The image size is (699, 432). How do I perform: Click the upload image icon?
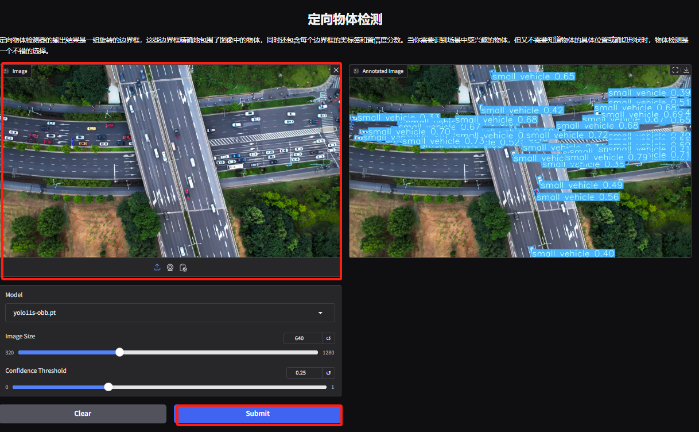(x=157, y=267)
